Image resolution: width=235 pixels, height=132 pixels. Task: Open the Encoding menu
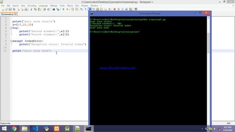[32, 5]
